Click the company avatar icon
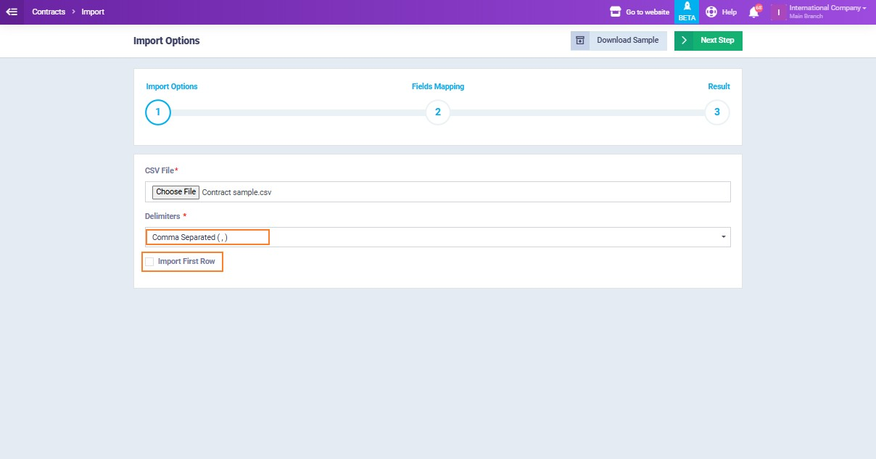This screenshot has width=876, height=459. (x=779, y=12)
